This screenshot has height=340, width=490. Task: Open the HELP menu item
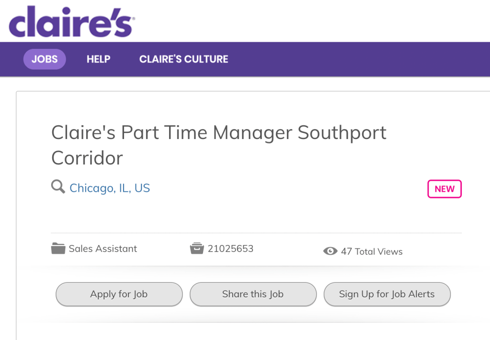(98, 59)
